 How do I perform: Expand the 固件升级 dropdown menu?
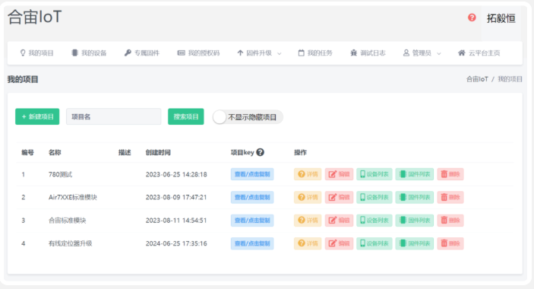[259, 52]
